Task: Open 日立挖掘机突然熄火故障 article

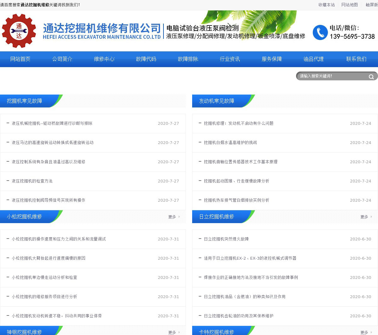Action: click(226, 239)
